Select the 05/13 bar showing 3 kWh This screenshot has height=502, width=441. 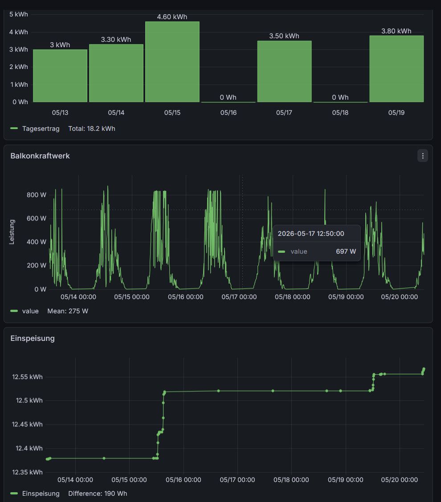[x=60, y=76]
